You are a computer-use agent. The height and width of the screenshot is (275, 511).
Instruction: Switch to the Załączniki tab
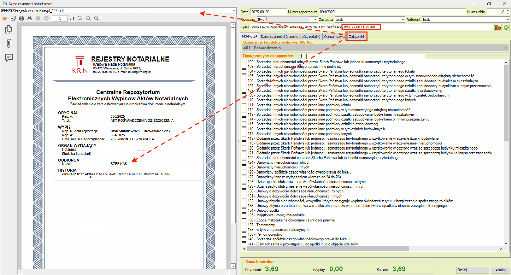pyautogui.click(x=356, y=36)
